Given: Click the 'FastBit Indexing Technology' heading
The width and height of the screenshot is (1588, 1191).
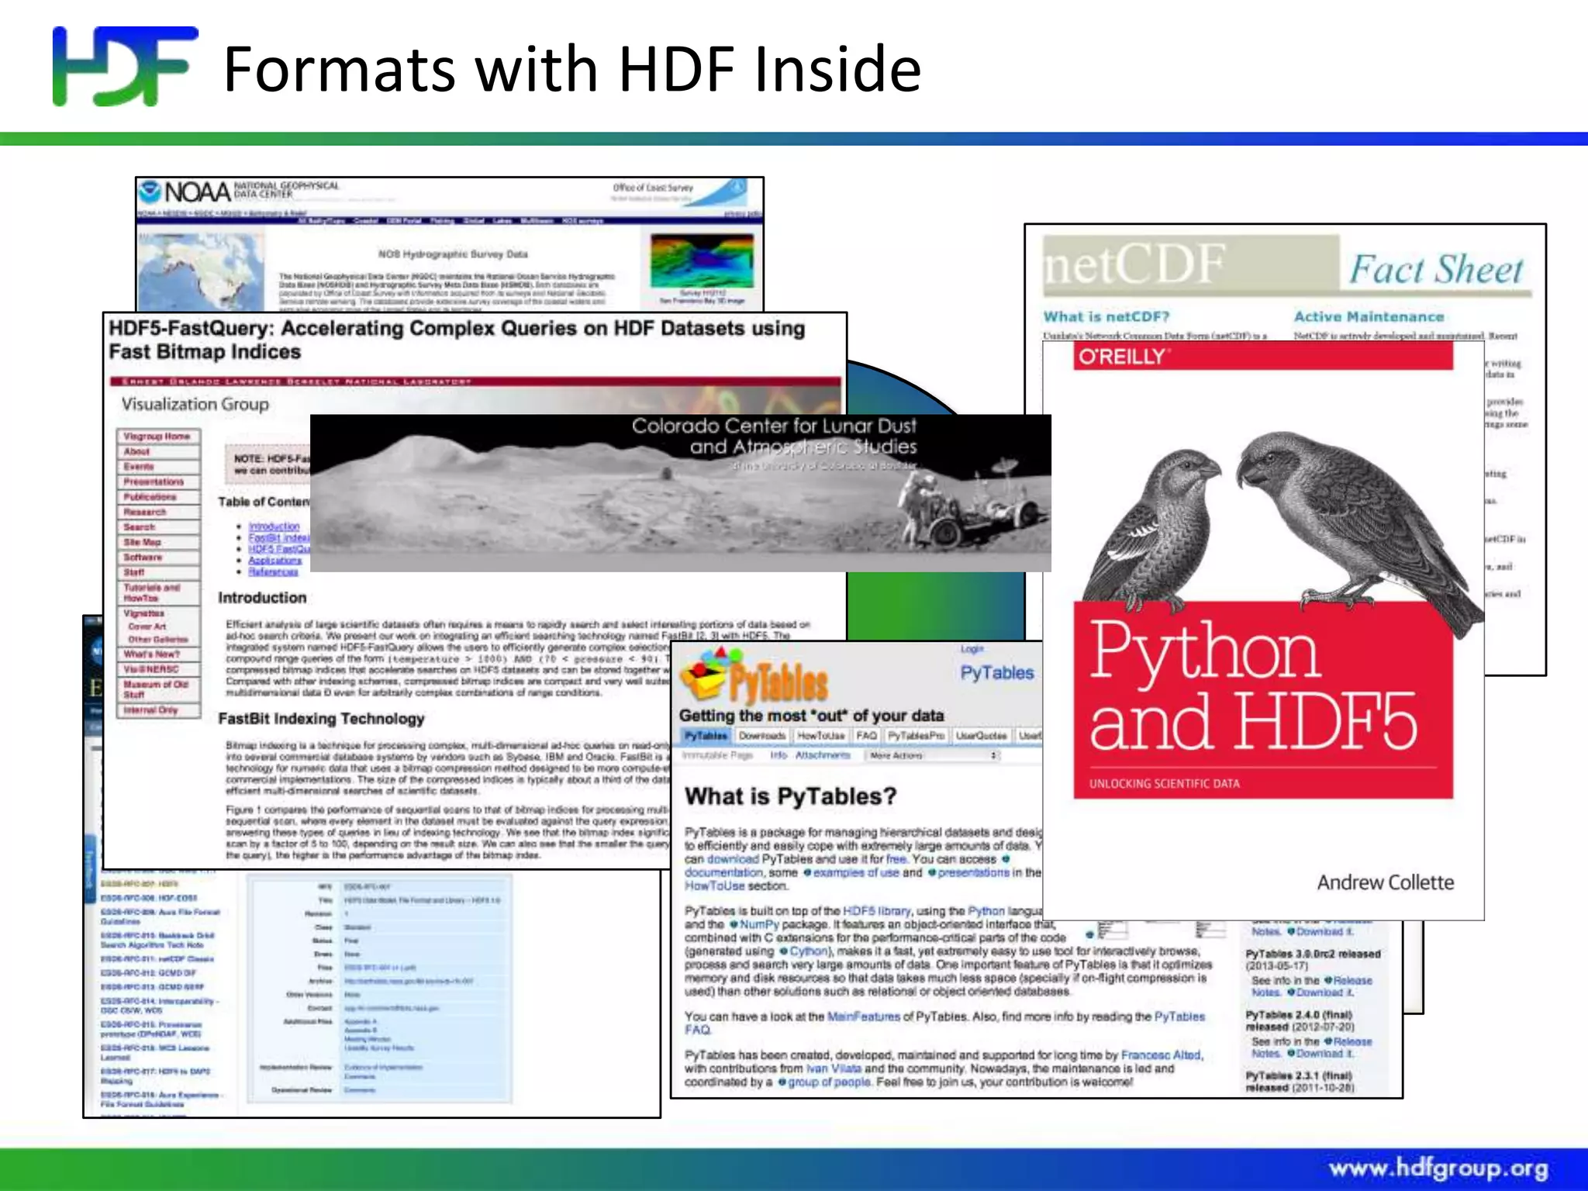Looking at the screenshot, I should (321, 719).
